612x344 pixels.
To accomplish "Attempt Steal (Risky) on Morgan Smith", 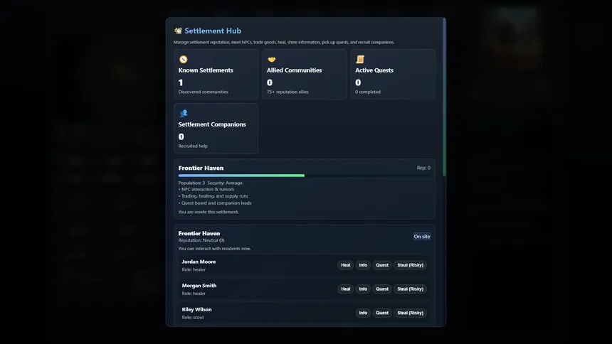I will (x=410, y=289).
